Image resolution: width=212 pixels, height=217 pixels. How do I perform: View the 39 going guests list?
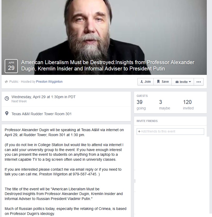tap(141, 105)
